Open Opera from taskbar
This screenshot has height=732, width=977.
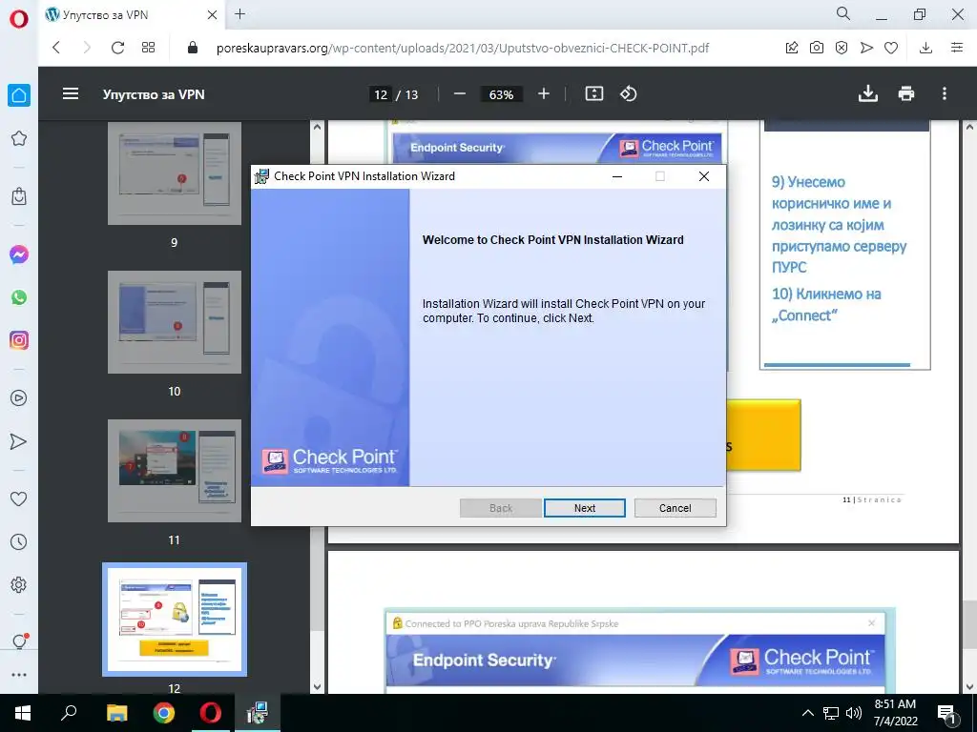coord(211,713)
